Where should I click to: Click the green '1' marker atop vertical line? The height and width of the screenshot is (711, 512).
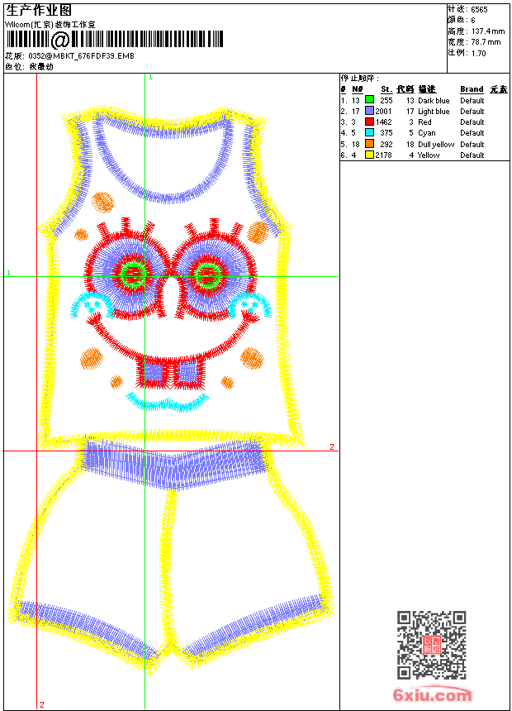(150, 78)
